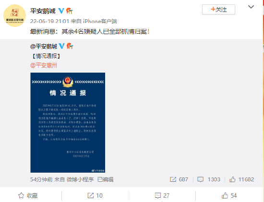264x202 pixels.
Task: Click the member crown icon next to the top username
Action: tap(69, 11)
